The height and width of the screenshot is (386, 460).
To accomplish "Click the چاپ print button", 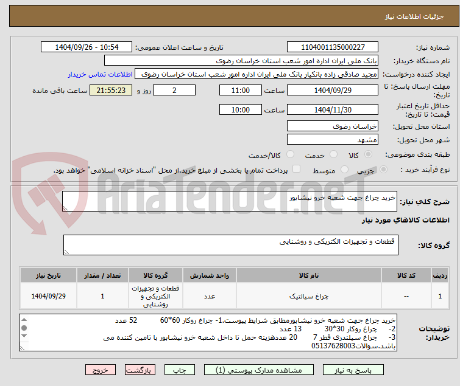I will point(179,370).
